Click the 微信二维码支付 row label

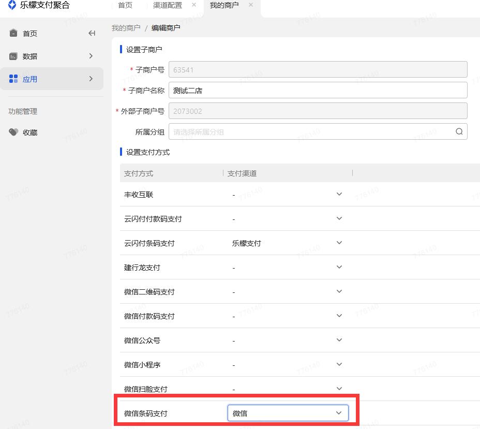149,292
